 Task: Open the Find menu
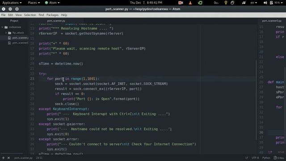pos(41,15)
